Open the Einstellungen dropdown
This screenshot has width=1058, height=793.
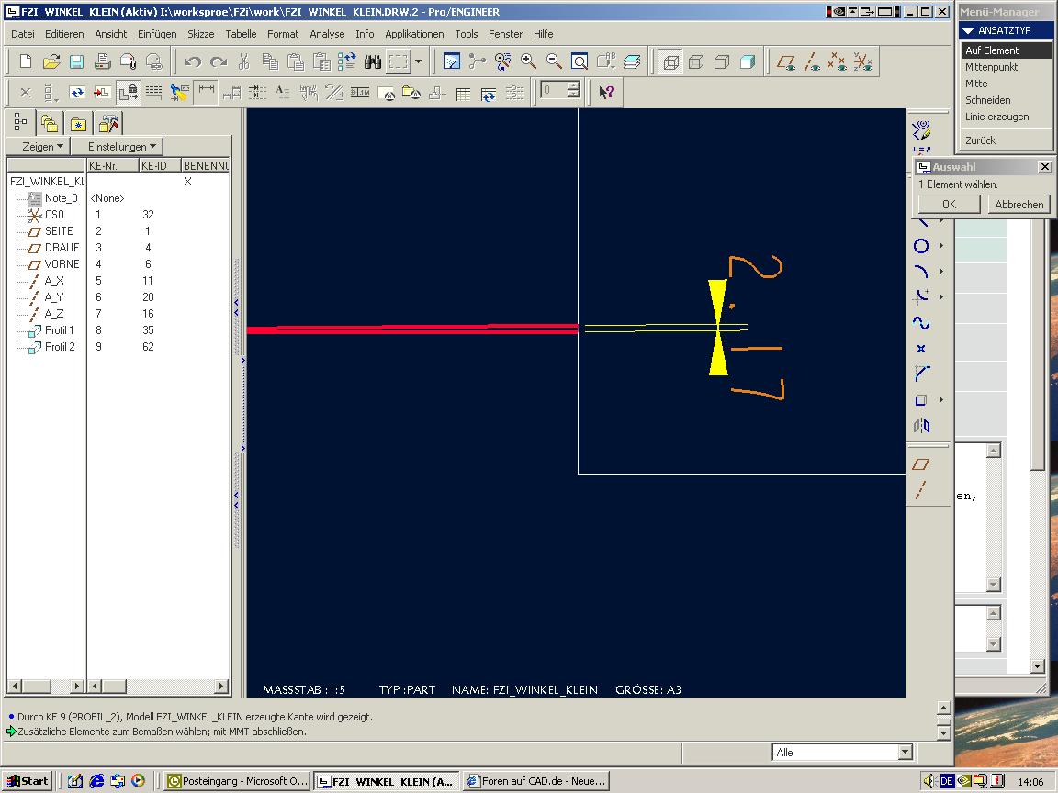pyautogui.click(x=117, y=146)
